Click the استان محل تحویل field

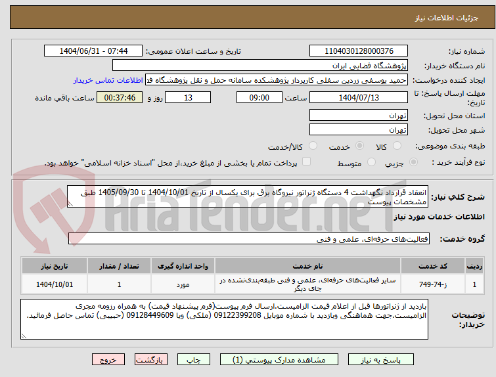359,115
